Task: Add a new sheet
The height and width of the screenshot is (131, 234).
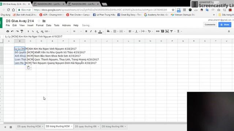Action: (x=5, y=127)
